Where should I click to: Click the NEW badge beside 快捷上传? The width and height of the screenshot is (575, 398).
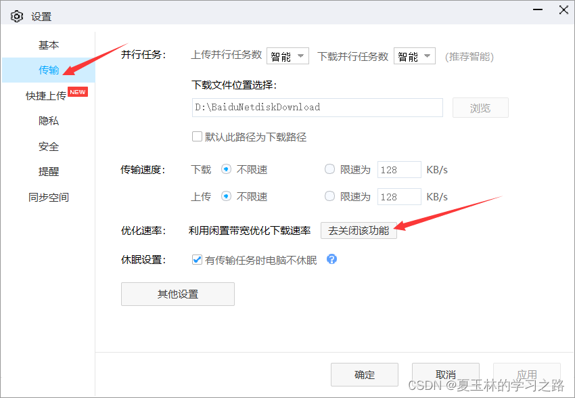click(78, 91)
